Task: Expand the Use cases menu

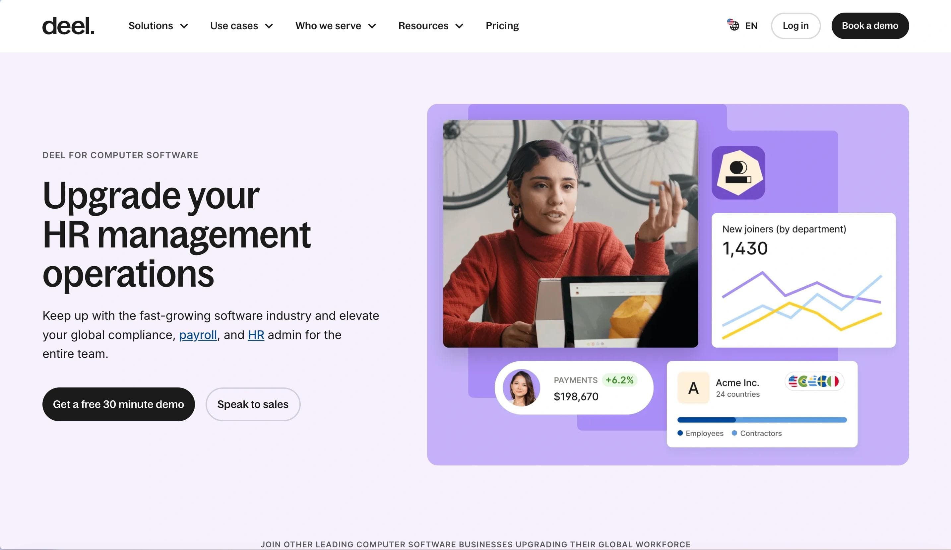Action: point(241,26)
